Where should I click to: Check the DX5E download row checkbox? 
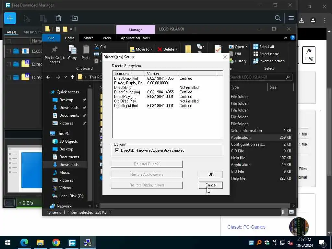[x=9, y=51]
